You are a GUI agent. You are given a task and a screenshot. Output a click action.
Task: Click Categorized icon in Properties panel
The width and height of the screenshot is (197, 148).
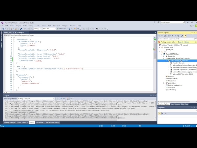click(159, 113)
